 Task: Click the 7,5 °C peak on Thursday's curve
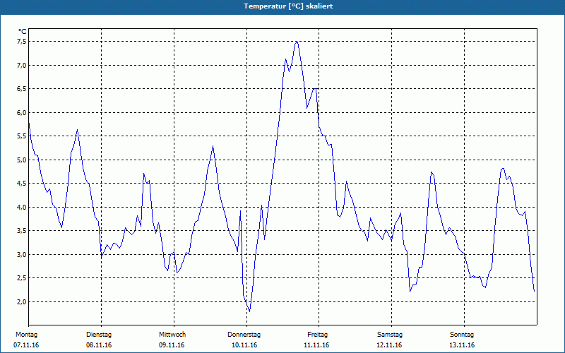[297, 42]
